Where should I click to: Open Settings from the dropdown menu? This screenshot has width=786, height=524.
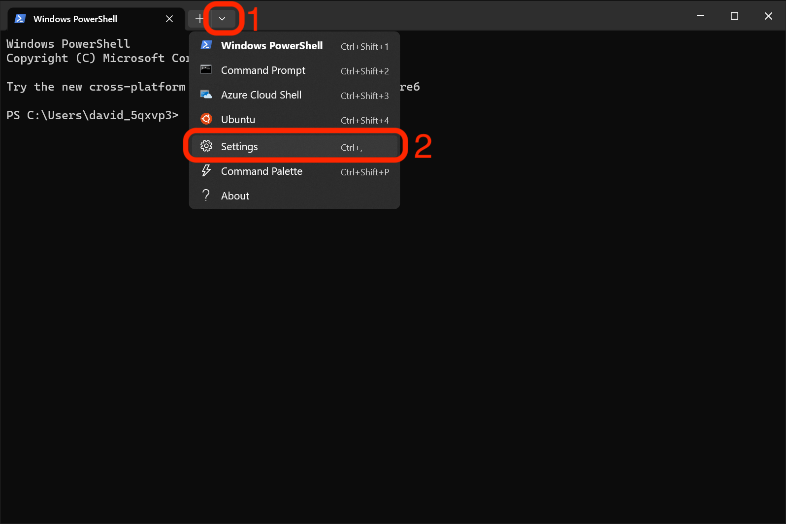click(239, 147)
